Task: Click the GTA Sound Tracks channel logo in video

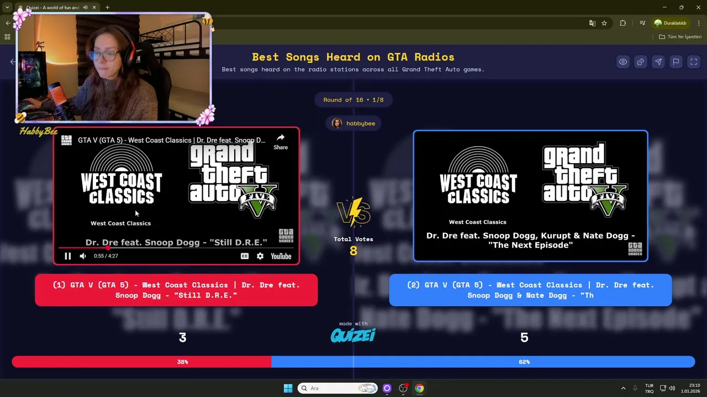Action: click(x=66, y=140)
